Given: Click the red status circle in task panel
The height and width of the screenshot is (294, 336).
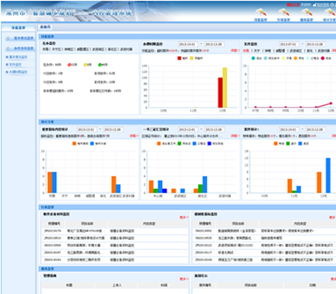Looking at the screenshot, I should tap(69, 65).
